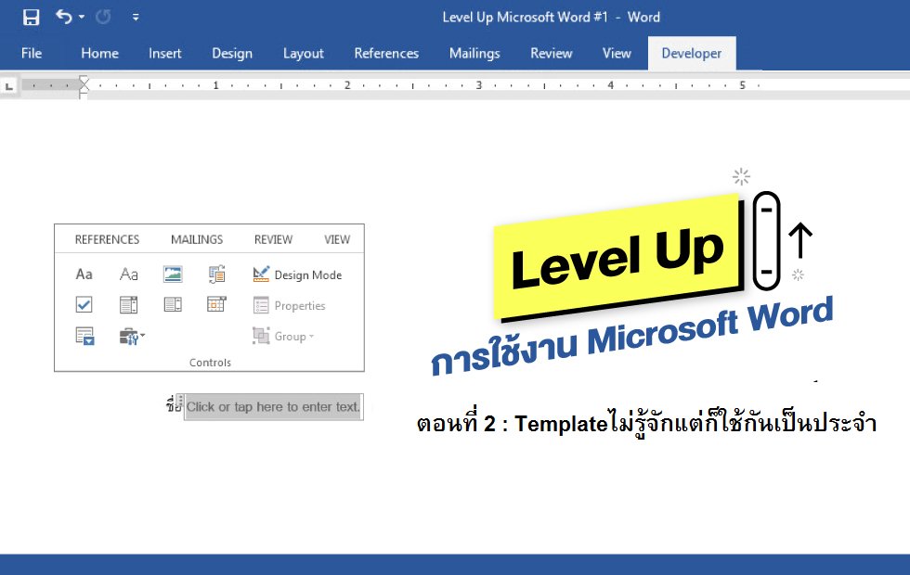This screenshot has height=575, width=910.
Task: Insert Date Picker Content Control icon
Action: pyautogui.click(x=216, y=304)
